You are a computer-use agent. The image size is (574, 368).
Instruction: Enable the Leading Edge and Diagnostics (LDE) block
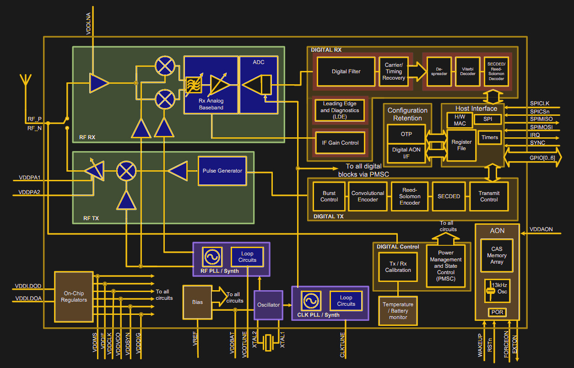click(x=340, y=110)
